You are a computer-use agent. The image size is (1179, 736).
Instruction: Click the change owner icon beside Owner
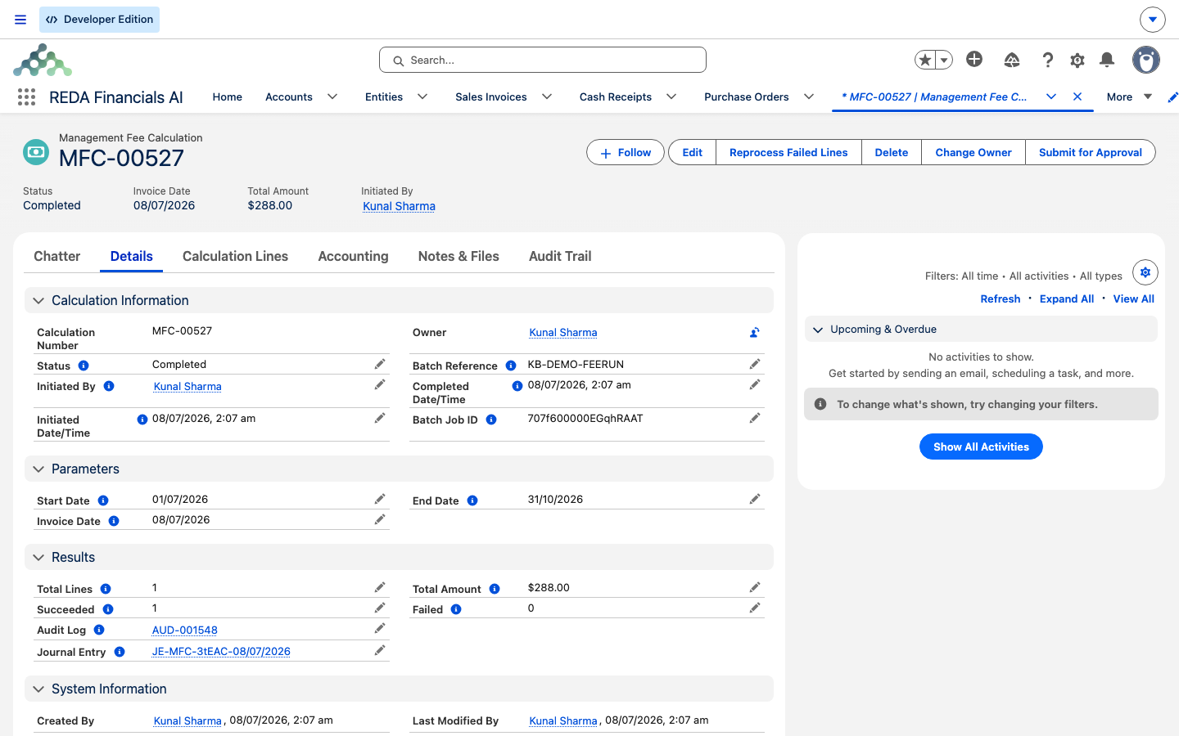point(754,333)
